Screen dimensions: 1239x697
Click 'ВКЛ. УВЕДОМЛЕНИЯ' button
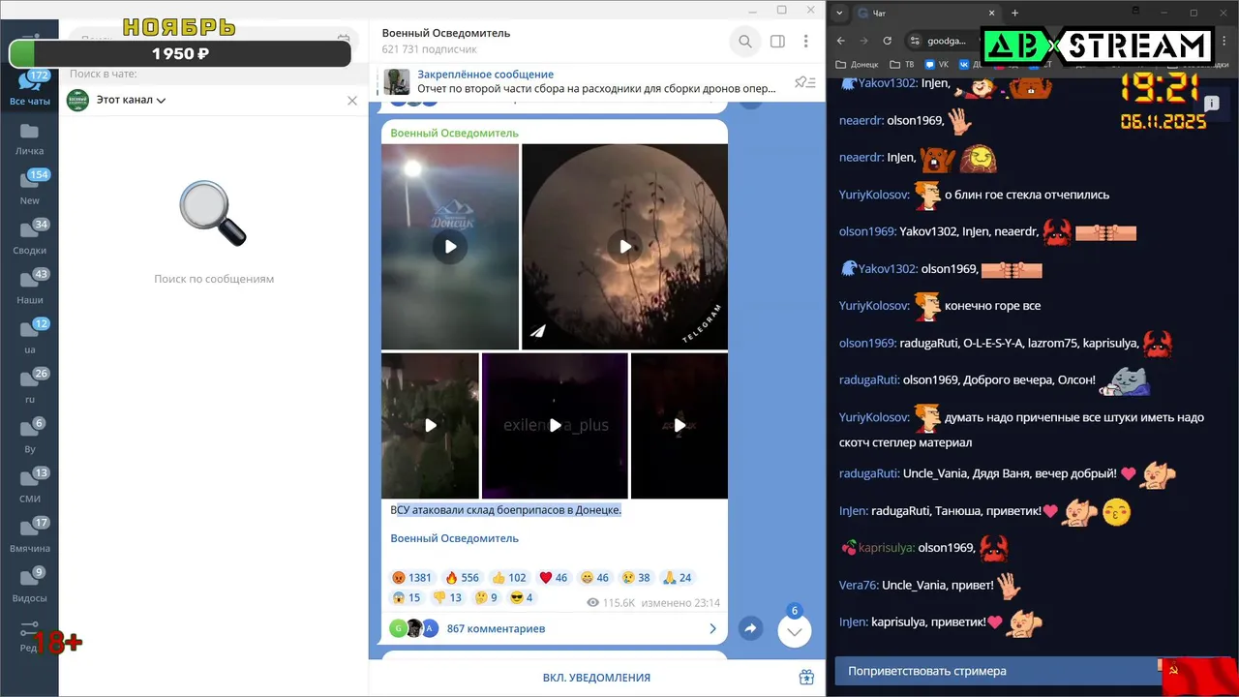click(596, 678)
